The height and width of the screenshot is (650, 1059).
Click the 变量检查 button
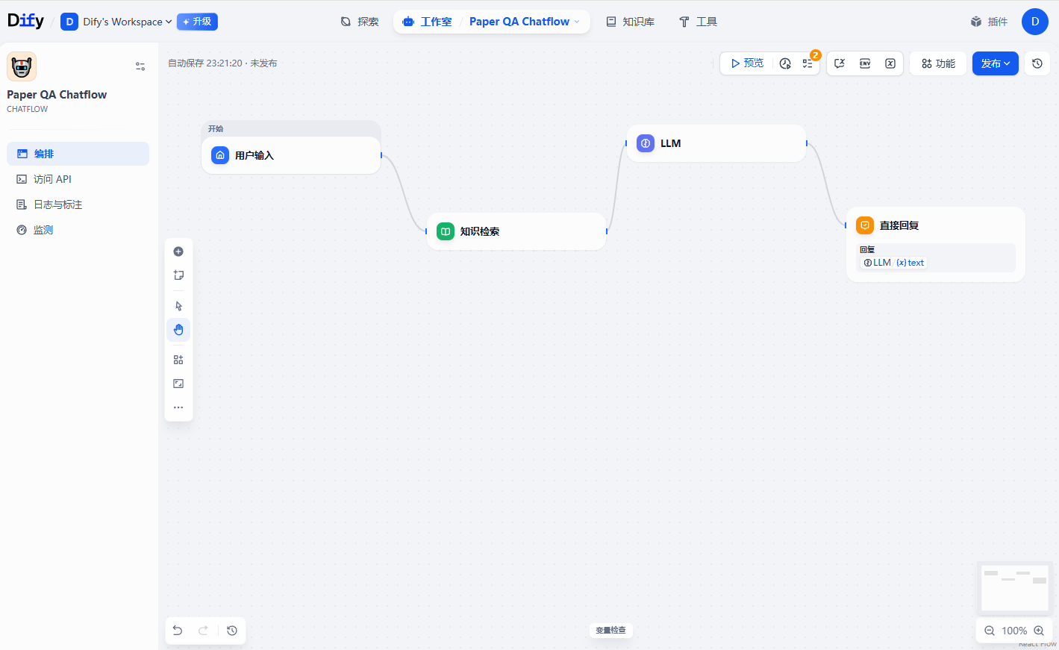coord(611,631)
